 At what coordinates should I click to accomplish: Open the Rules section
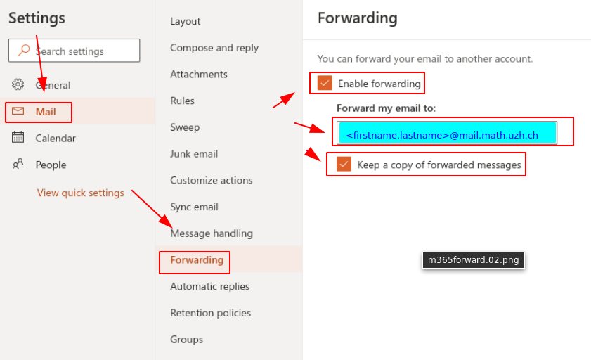pos(182,101)
